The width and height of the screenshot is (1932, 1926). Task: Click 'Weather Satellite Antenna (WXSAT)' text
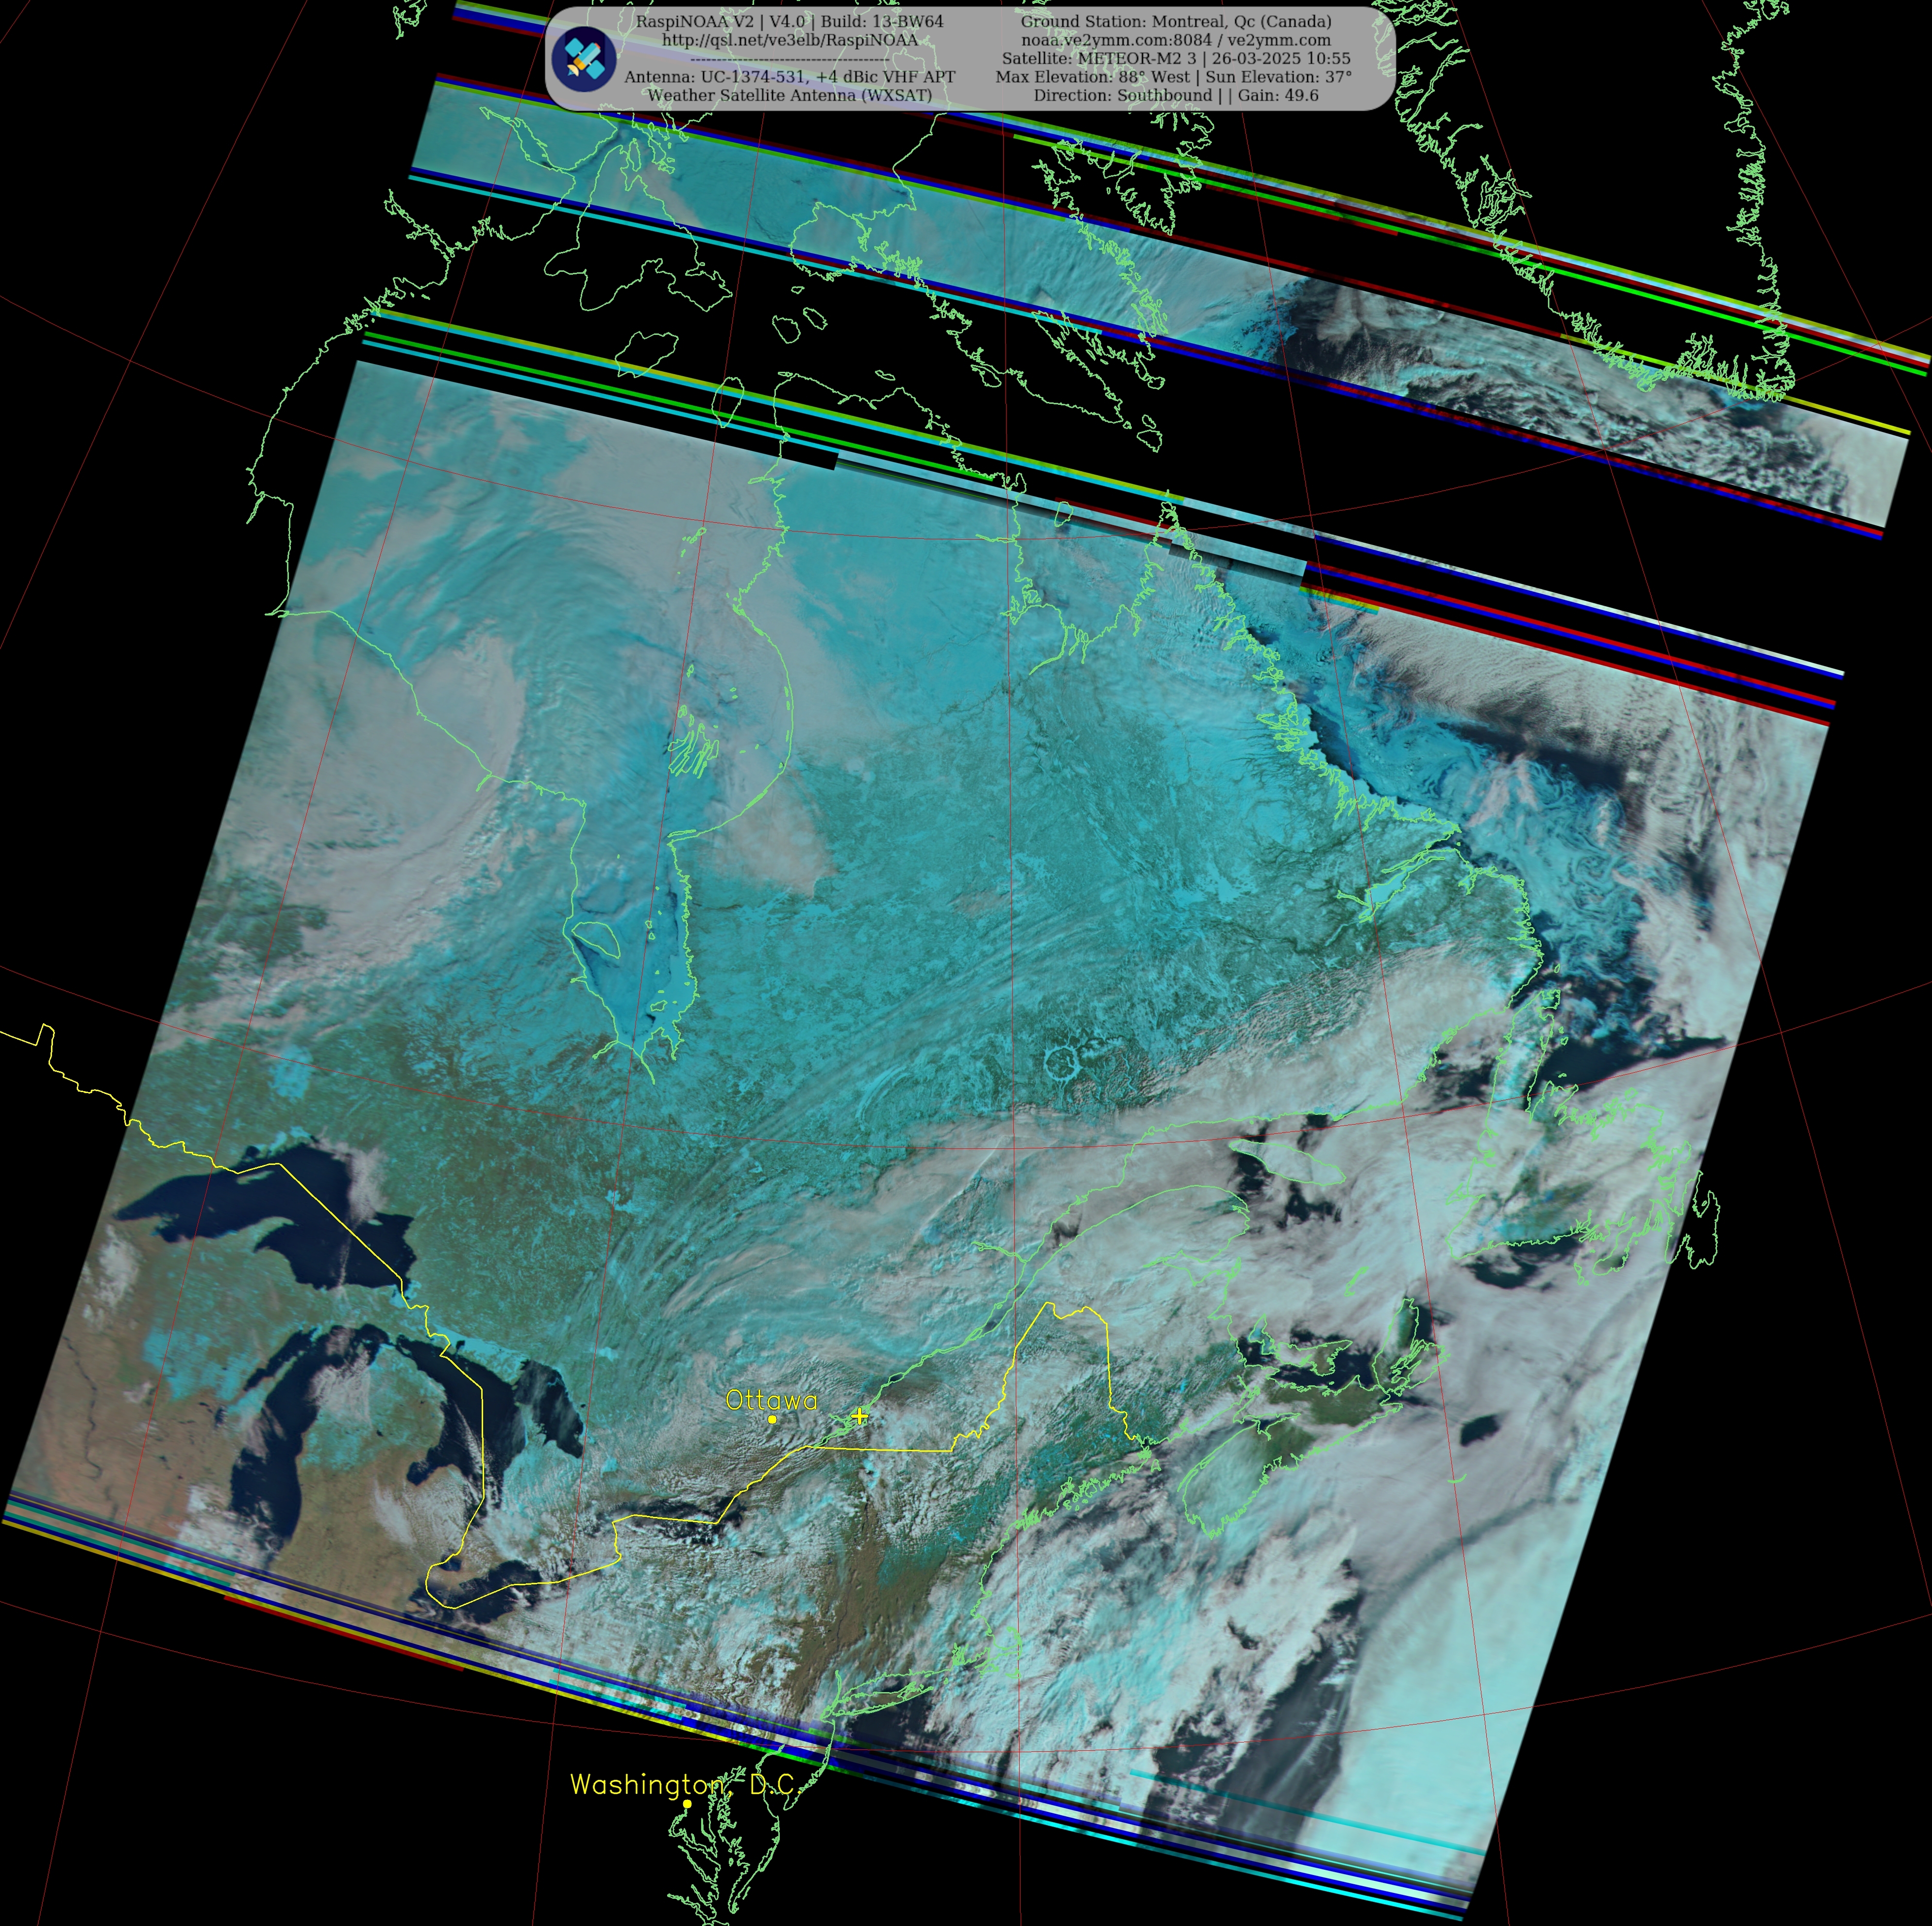point(790,95)
